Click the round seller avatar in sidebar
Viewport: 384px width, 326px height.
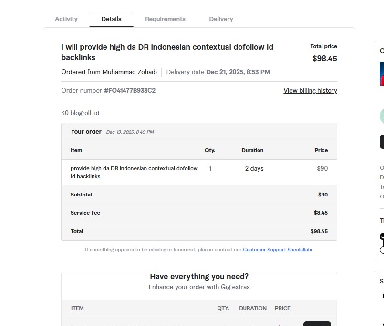click(382, 116)
